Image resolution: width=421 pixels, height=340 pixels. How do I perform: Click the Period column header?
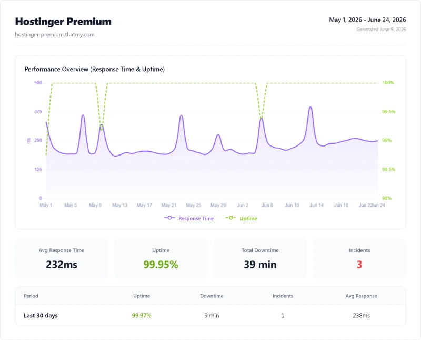(x=31, y=296)
